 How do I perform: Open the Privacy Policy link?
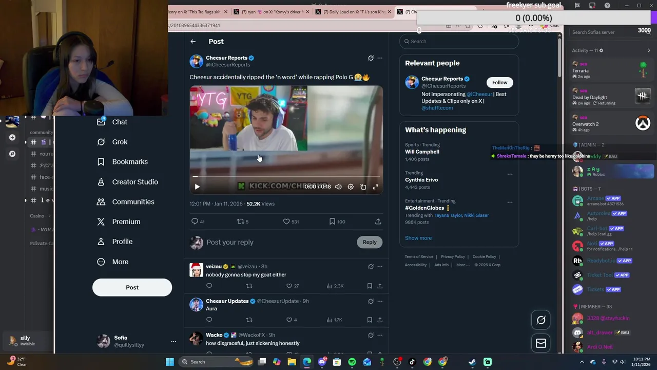pos(453,257)
